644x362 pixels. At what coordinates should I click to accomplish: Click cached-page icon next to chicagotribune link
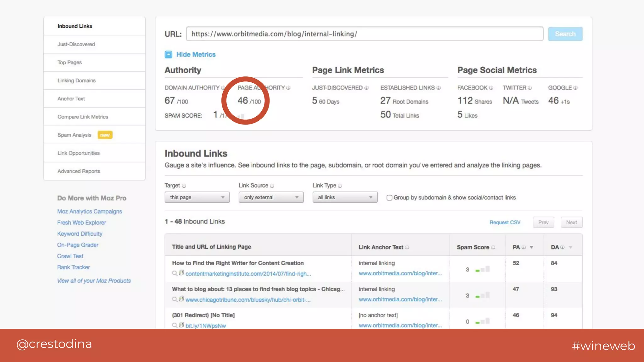pos(181,299)
